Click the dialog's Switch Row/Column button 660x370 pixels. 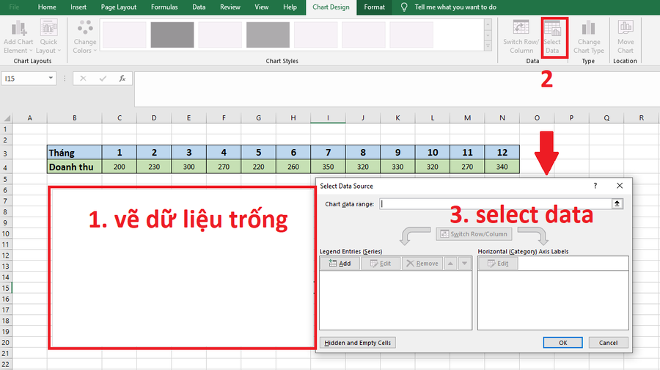pos(474,234)
